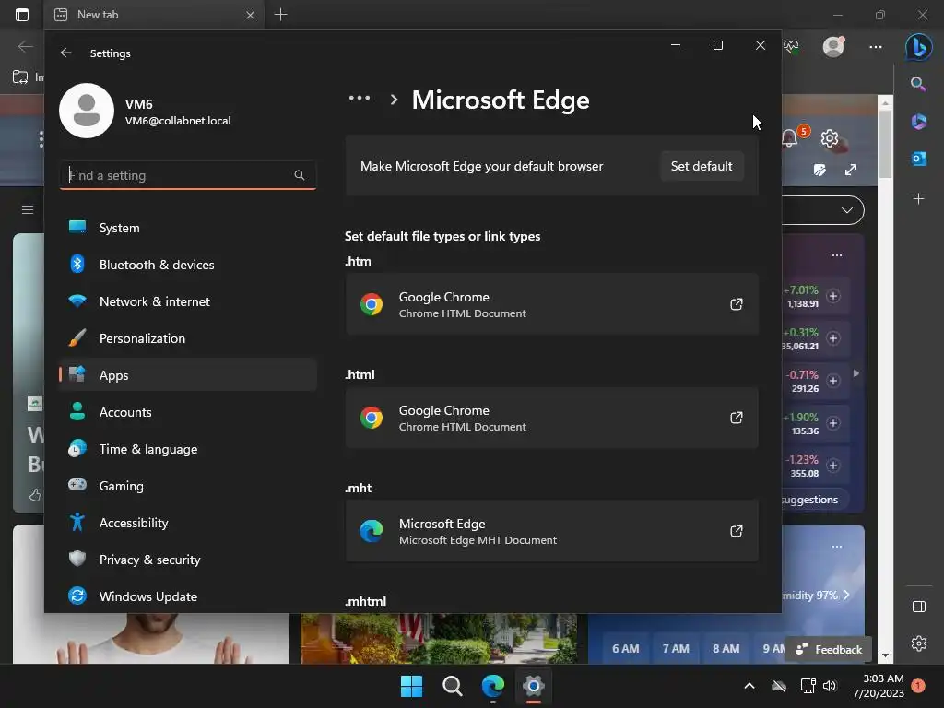944x708 pixels.
Task: Open external link icon for .htm Google Chrome
Action: (736, 304)
